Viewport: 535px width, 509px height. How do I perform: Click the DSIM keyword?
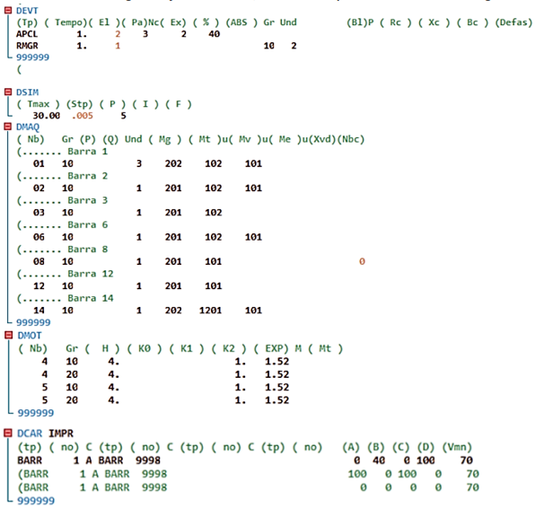click(27, 92)
